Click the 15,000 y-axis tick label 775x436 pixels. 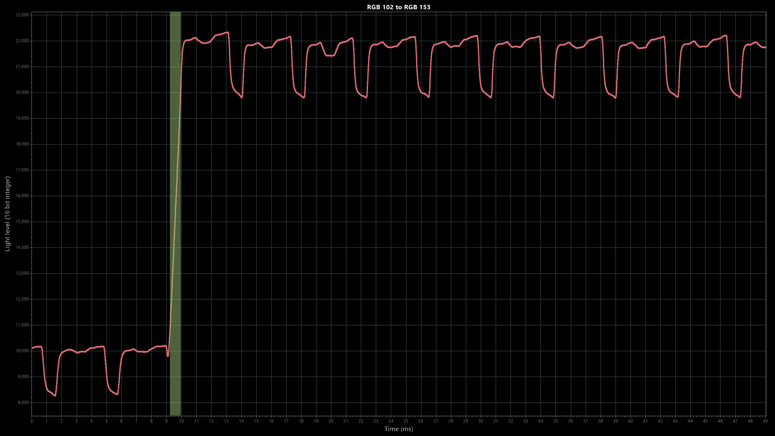pyautogui.click(x=22, y=222)
